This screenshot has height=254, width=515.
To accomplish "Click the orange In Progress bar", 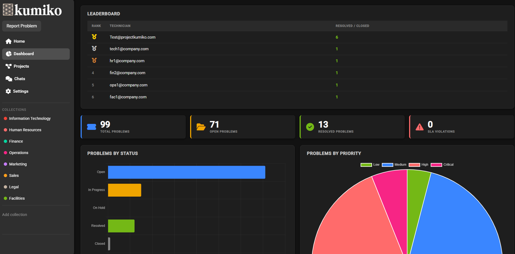I will [124, 190].
